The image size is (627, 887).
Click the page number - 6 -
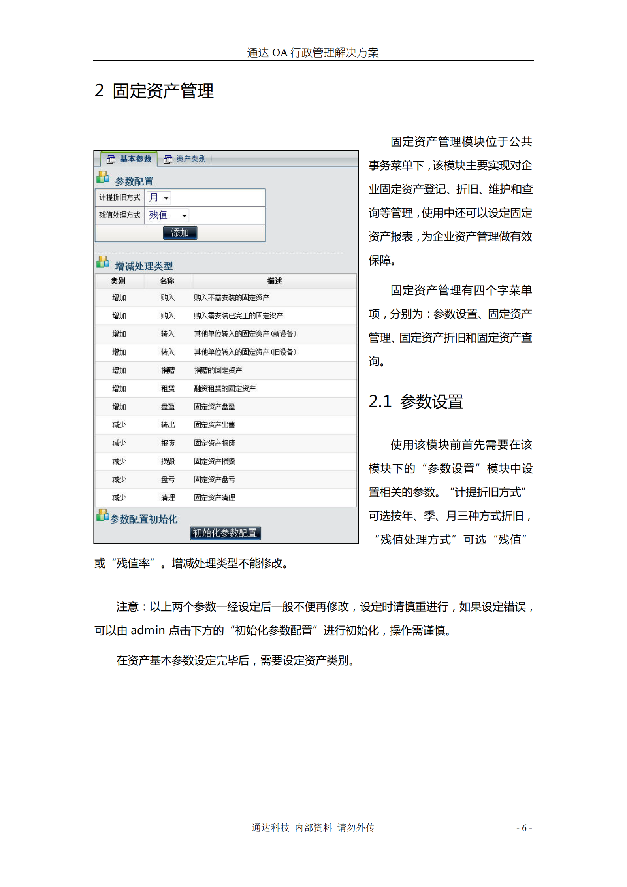(x=524, y=827)
